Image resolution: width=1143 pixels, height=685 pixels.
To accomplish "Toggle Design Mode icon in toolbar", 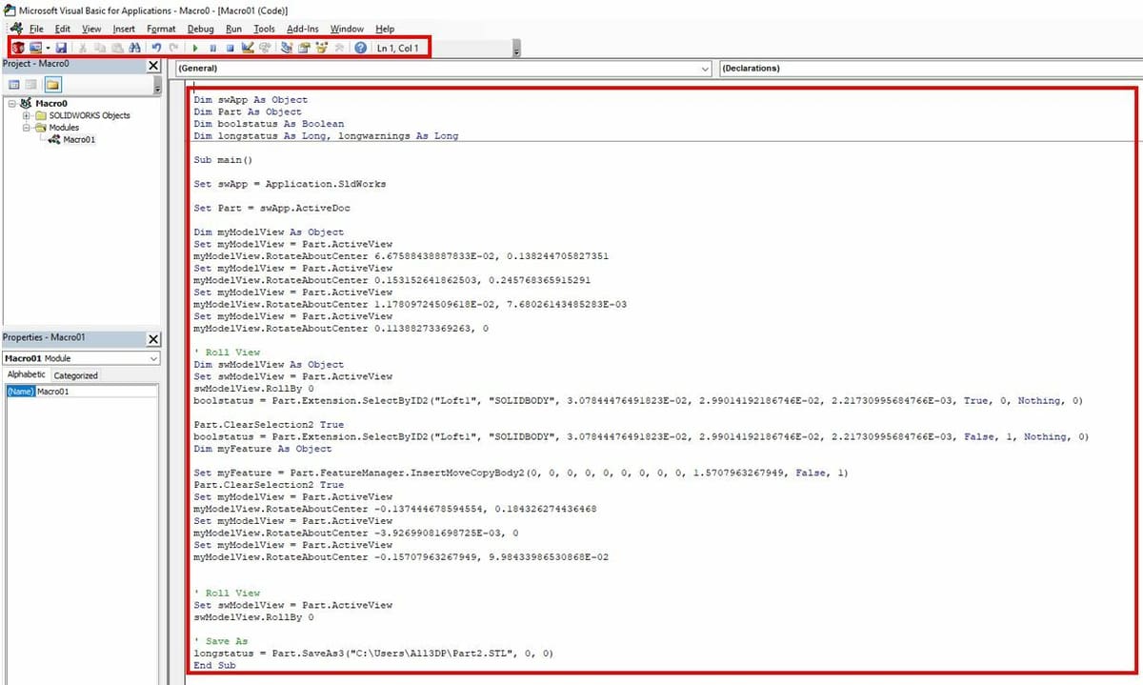I will pyautogui.click(x=247, y=48).
